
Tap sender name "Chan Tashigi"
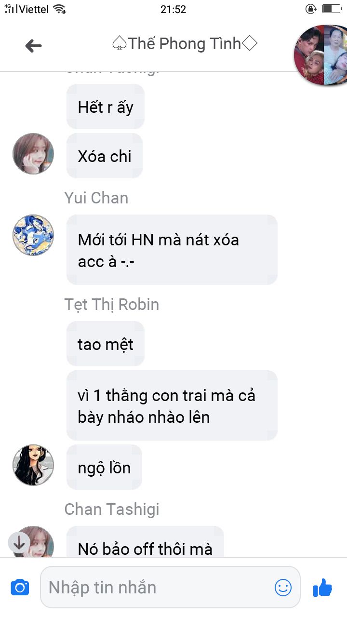(112, 509)
